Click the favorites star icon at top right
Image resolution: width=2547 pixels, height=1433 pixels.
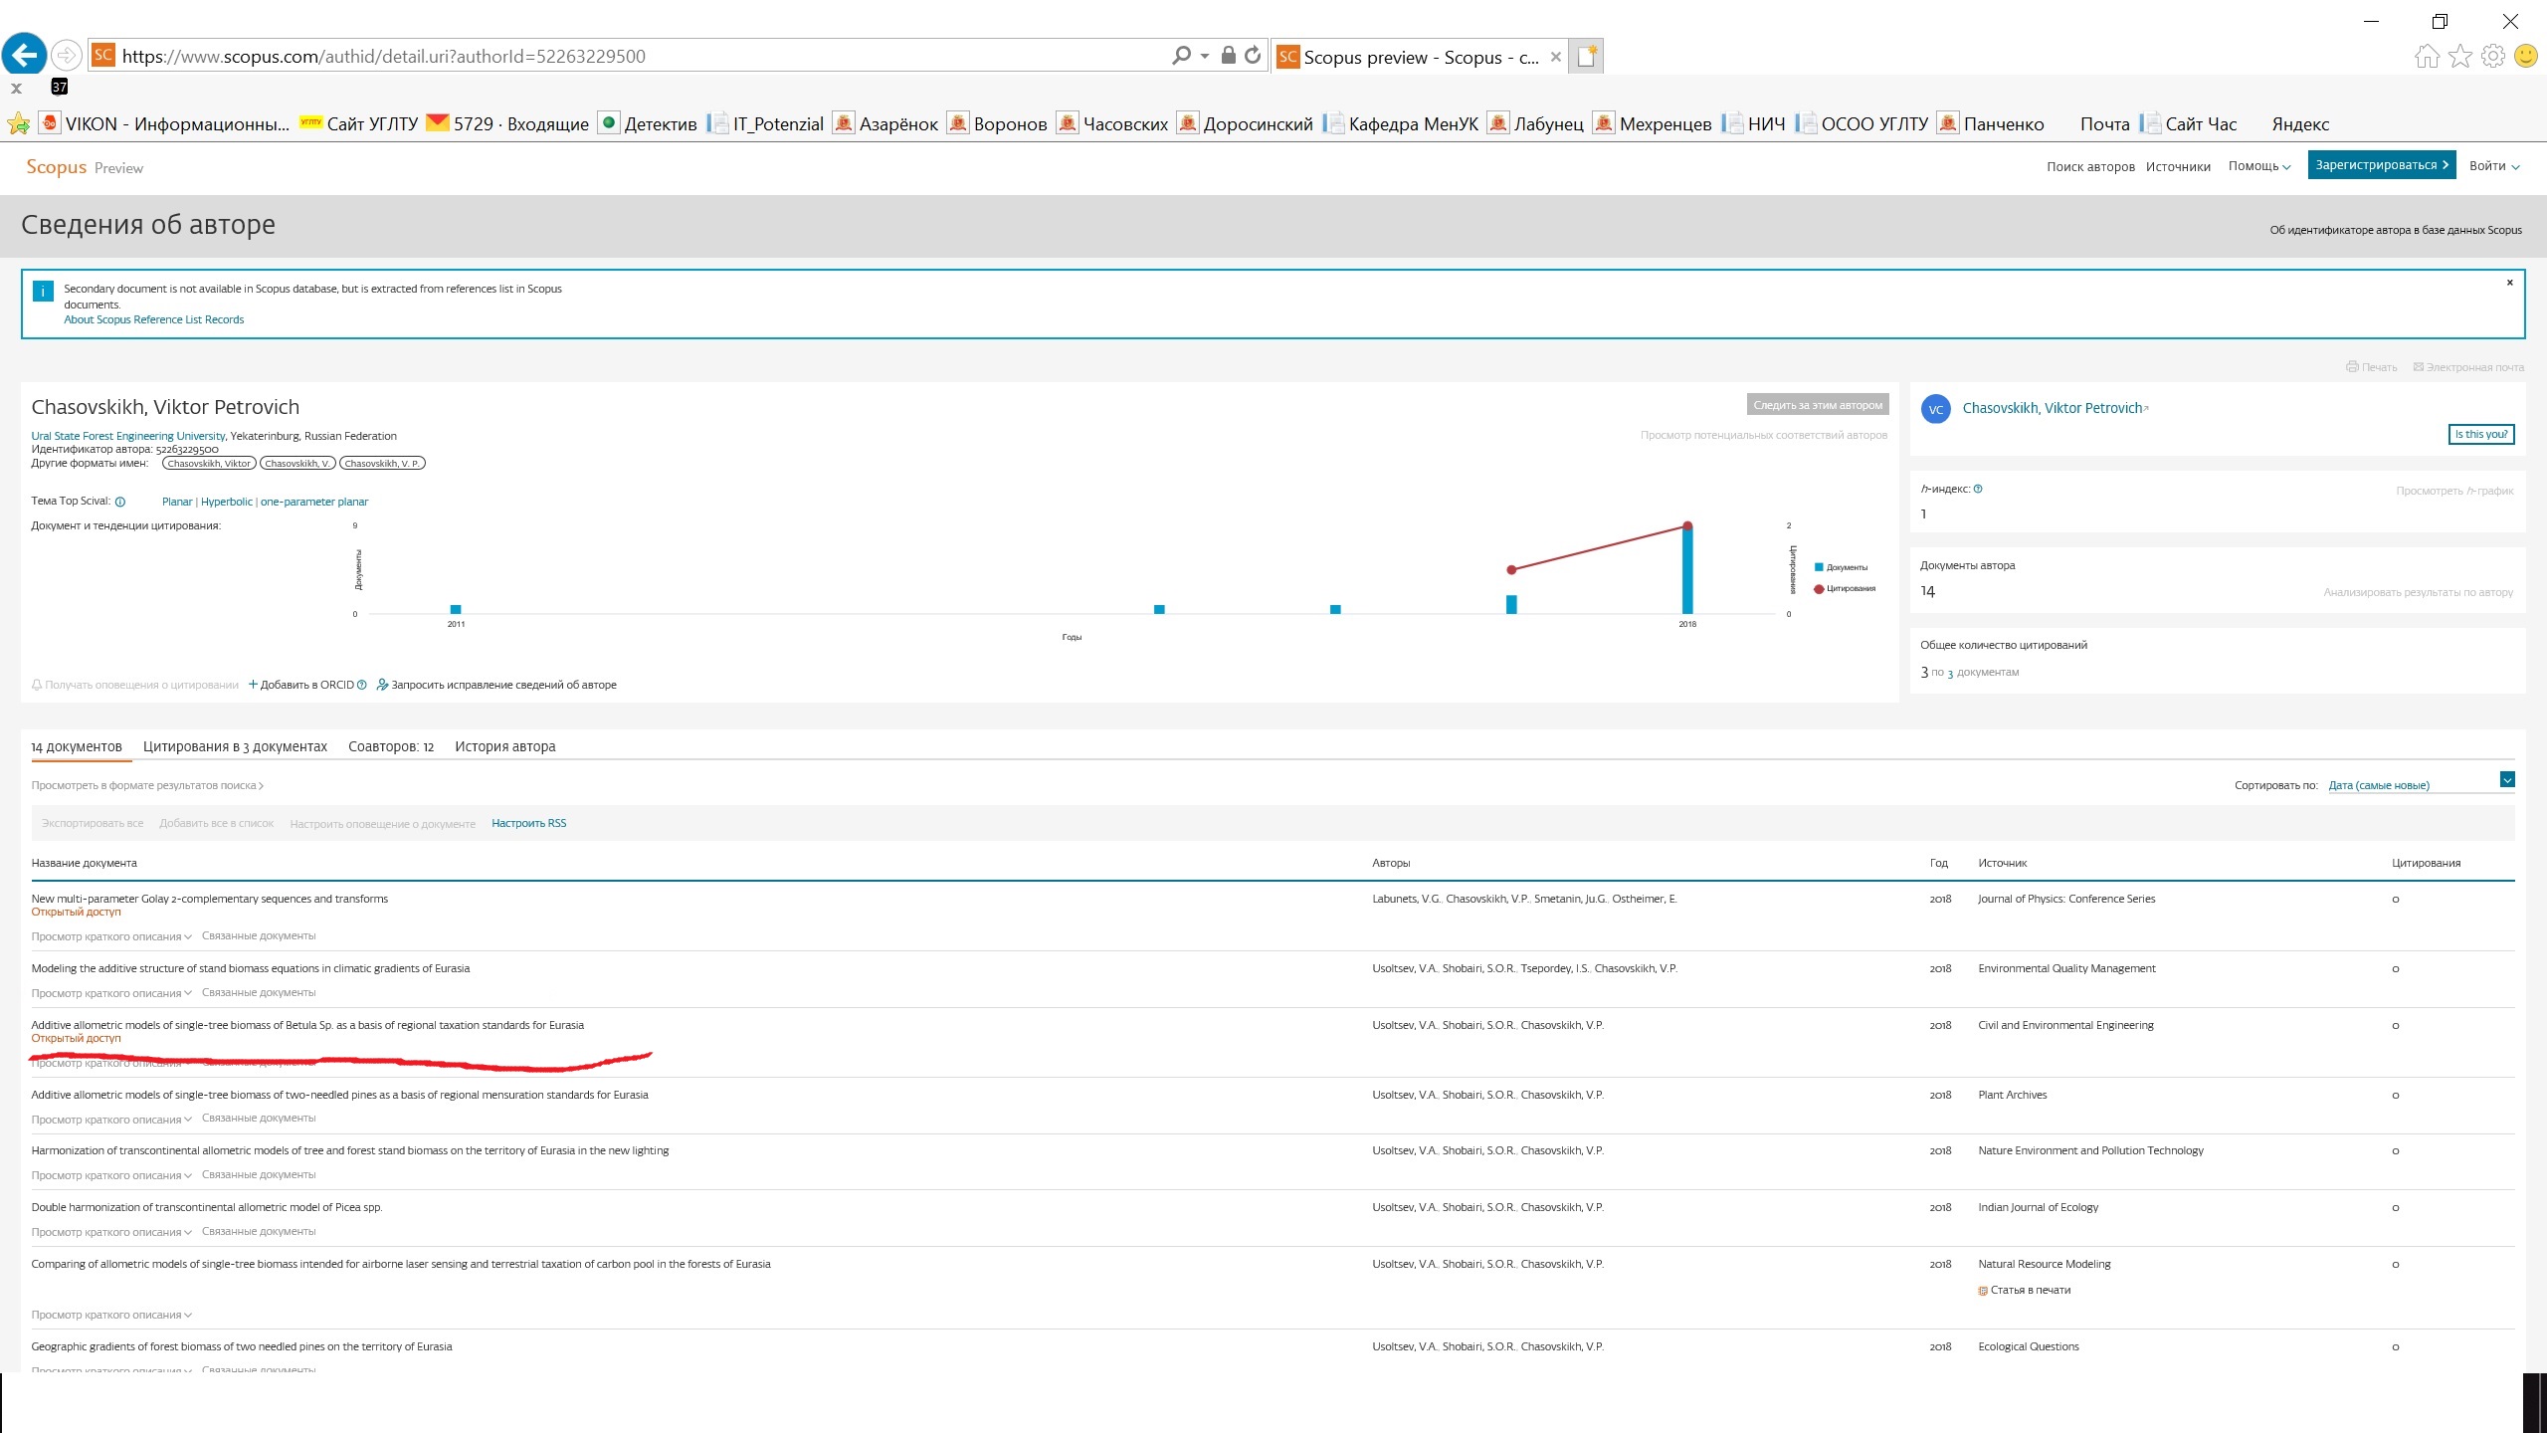[2459, 57]
